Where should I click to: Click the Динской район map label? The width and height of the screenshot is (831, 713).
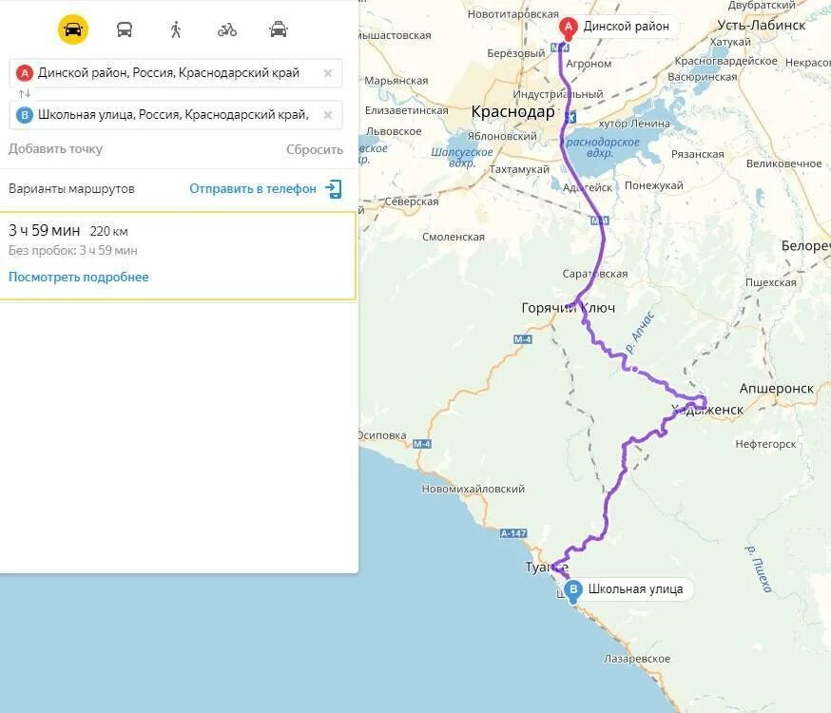coord(627,26)
